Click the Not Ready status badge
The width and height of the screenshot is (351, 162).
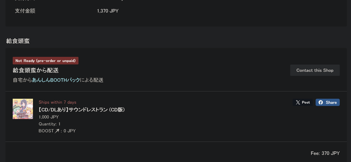pyautogui.click(x=46, y=61)
